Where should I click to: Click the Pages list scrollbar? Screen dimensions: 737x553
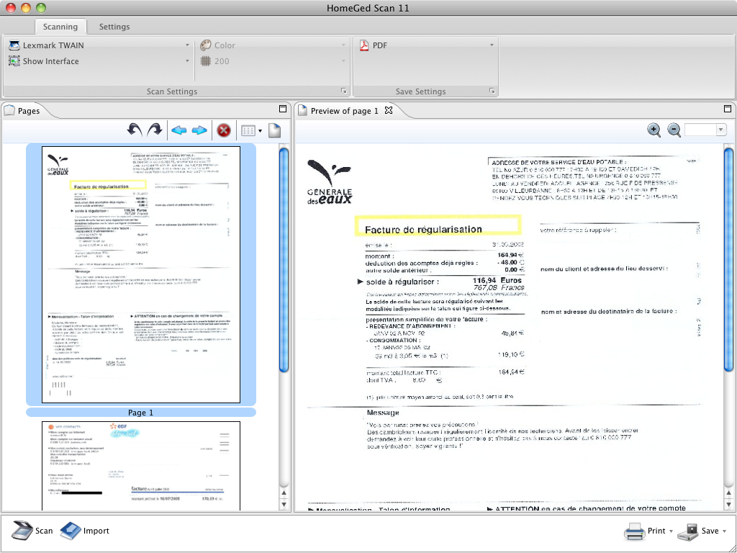pos(284,259)
